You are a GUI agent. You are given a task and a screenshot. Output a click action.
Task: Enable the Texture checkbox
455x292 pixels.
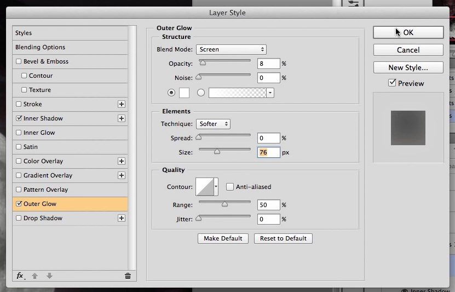pos(24,90)
